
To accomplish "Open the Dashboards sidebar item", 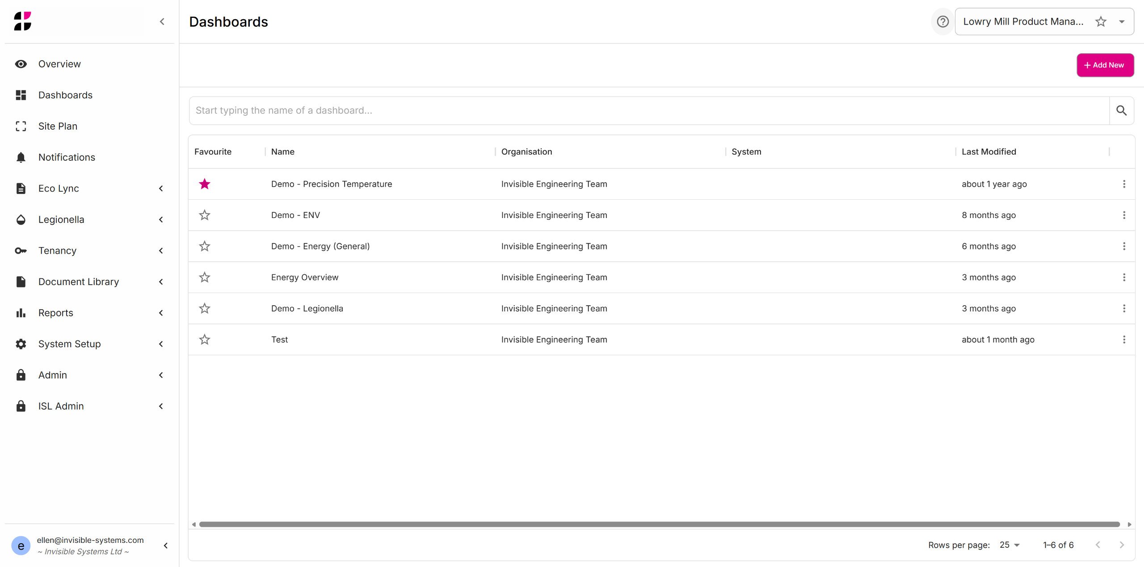I will coord(65,95).
